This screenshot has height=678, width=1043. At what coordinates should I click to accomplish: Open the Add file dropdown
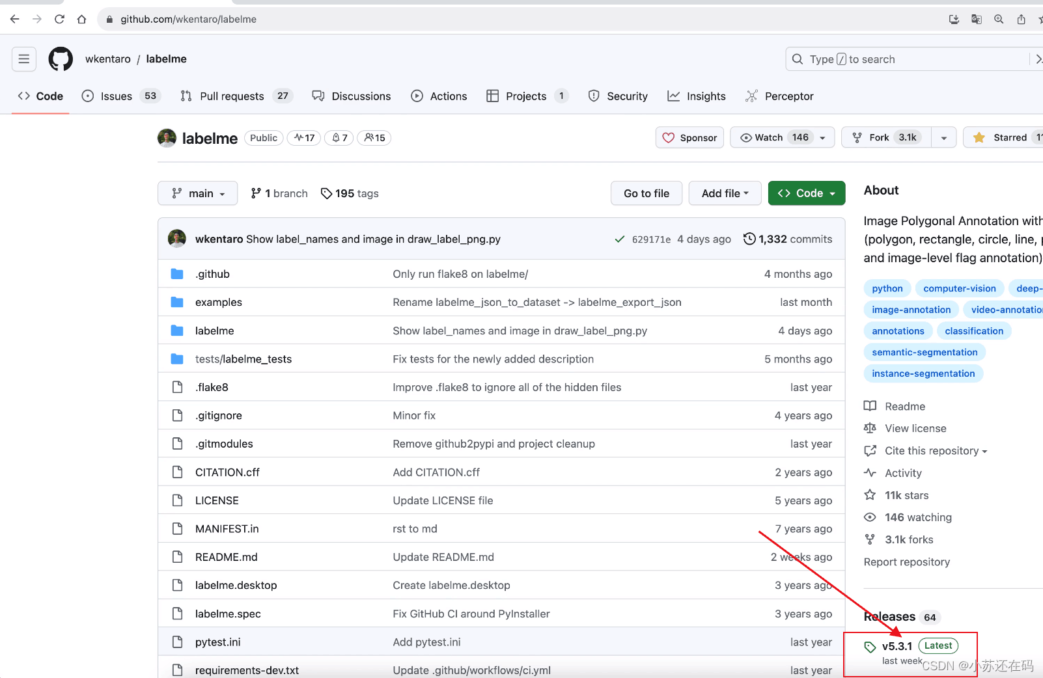[x=725, y=193]
